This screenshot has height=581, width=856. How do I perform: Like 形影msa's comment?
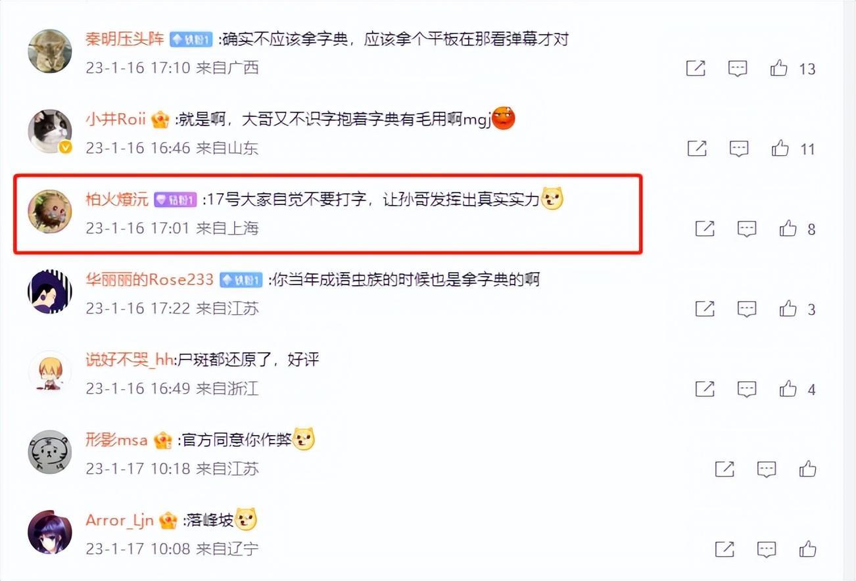coord(808,469)
